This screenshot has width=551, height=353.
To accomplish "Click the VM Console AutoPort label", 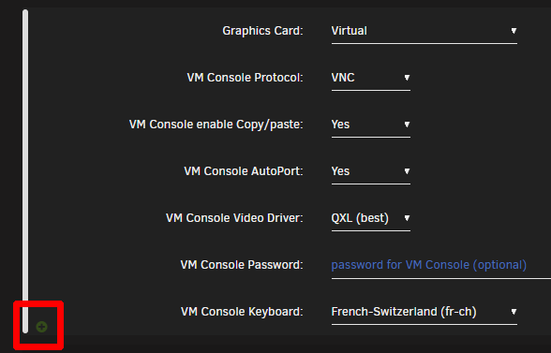I will (244, 171).
